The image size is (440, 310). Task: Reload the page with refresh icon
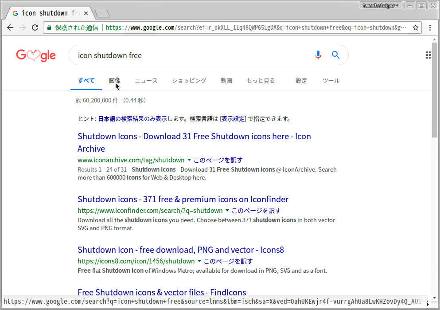pos(35,27)
